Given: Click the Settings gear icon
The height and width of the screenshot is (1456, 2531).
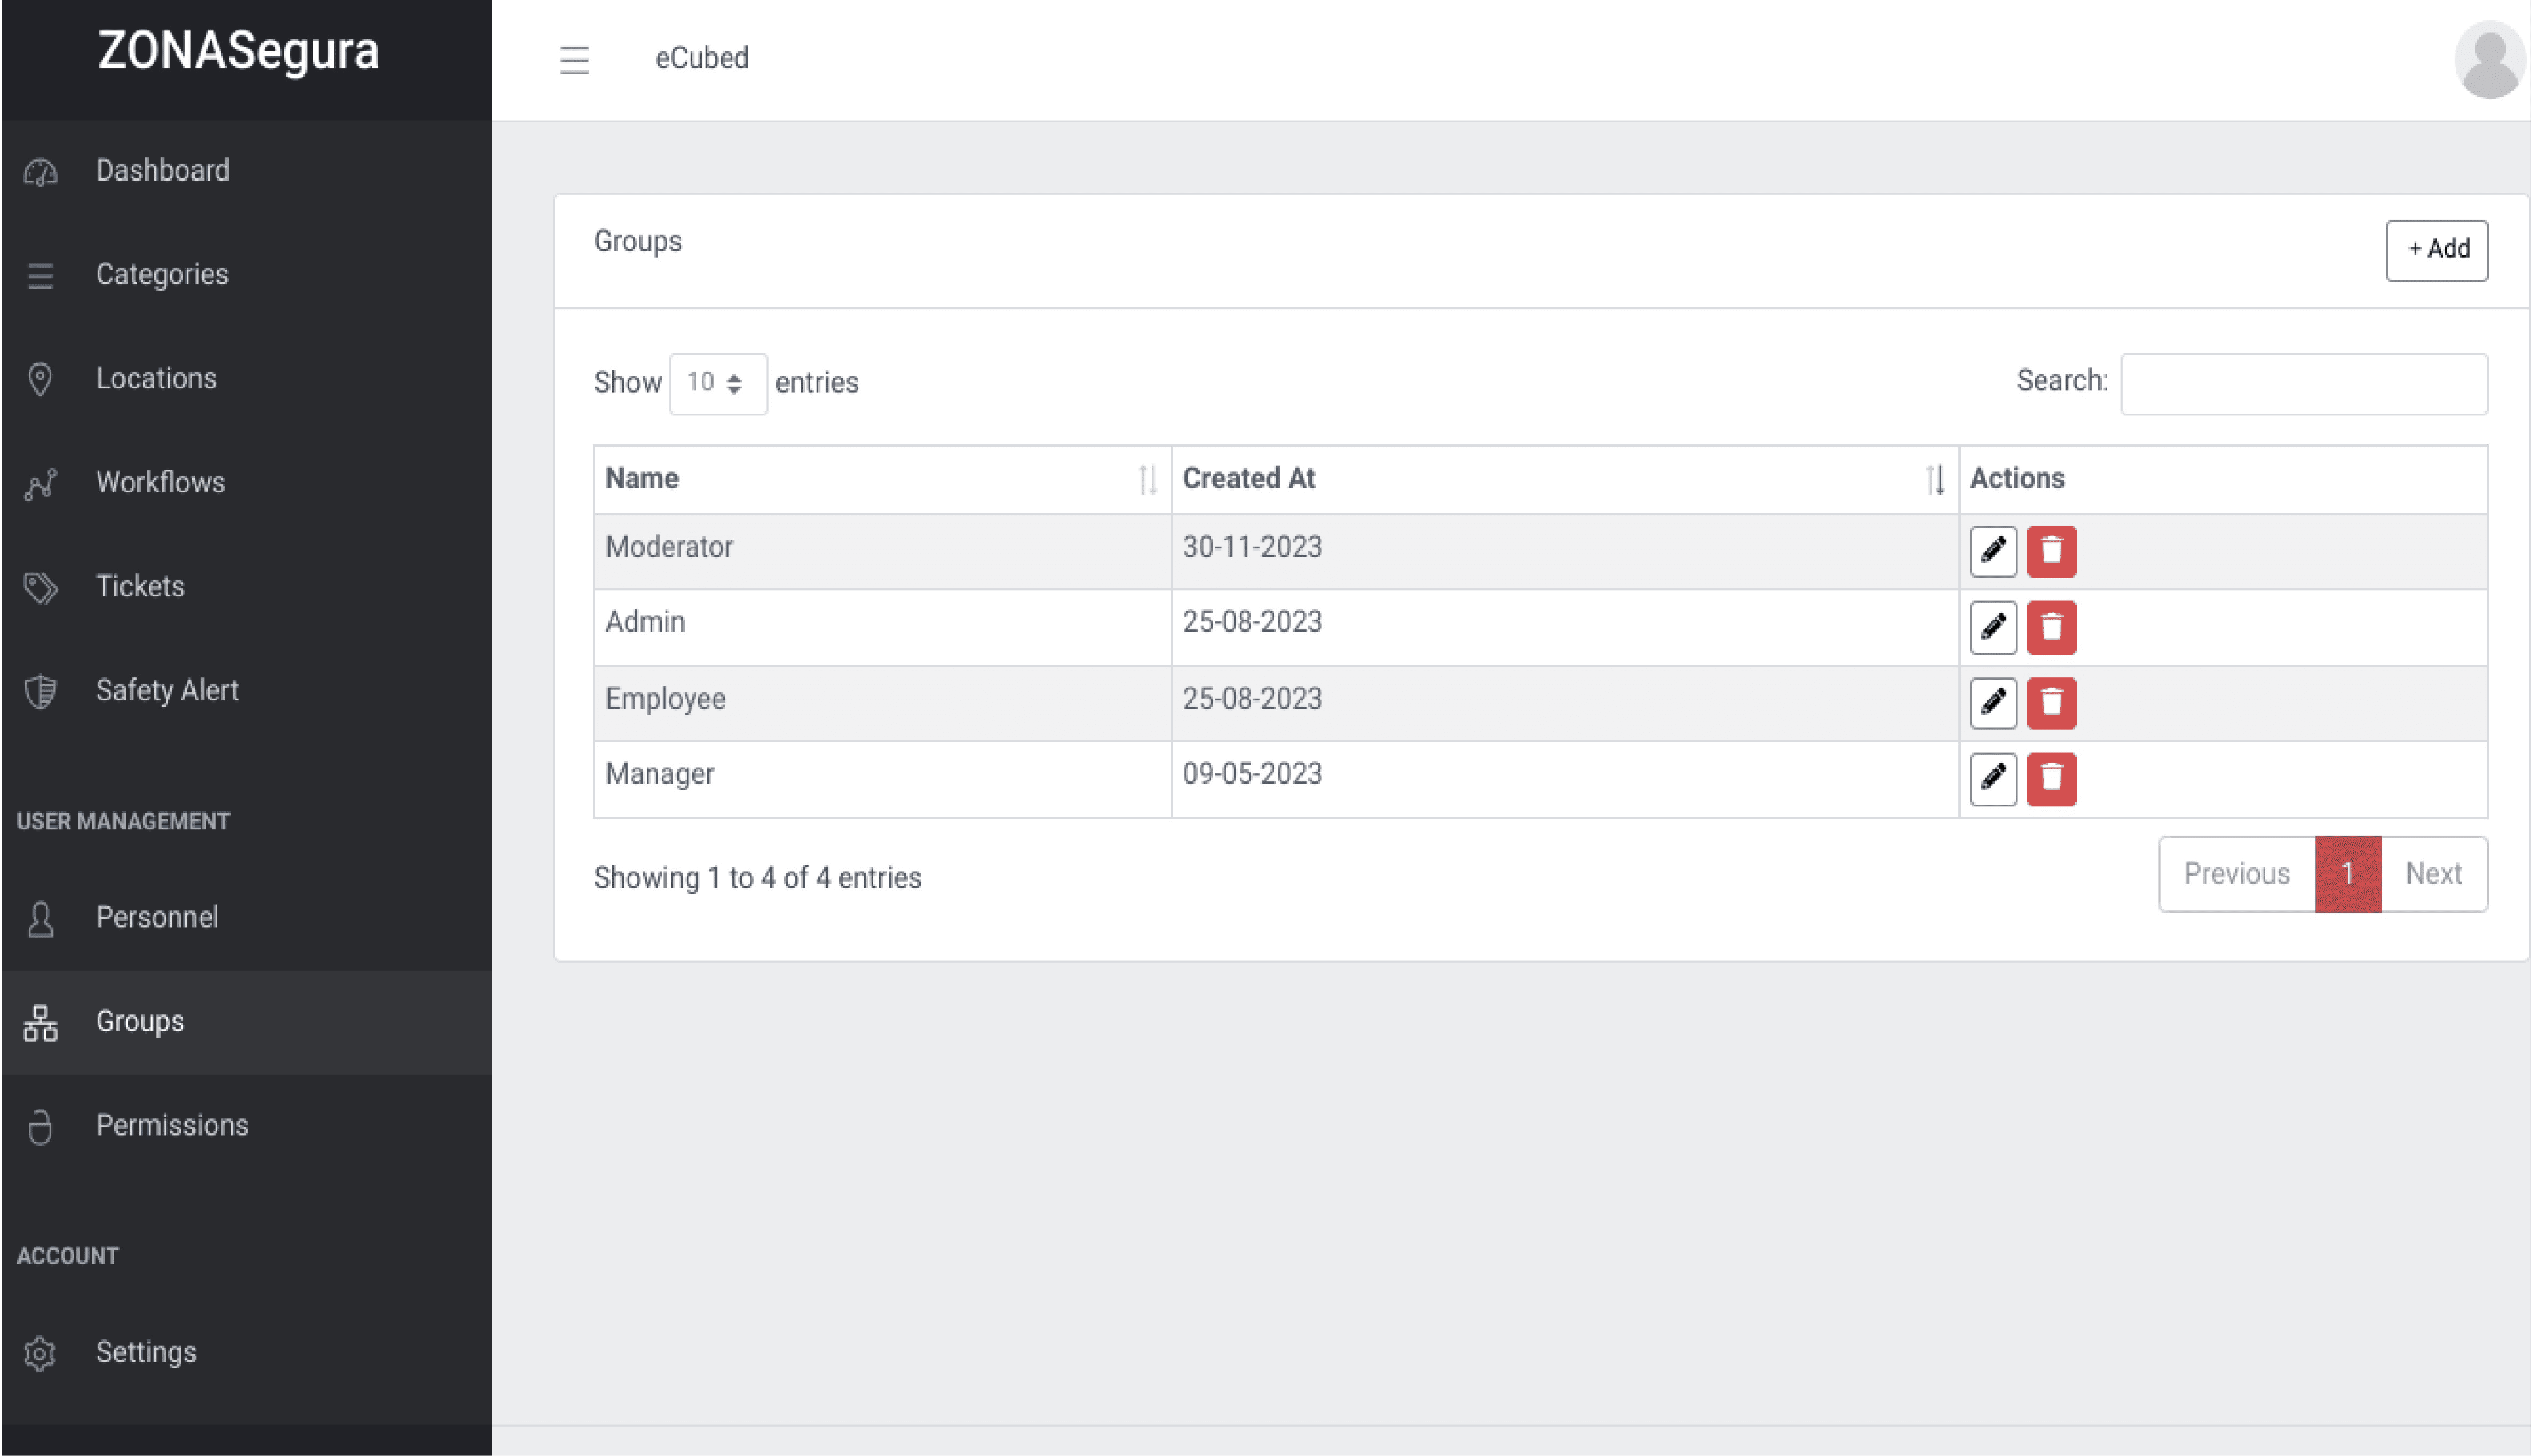Looking at the screenshot, I should (x=40, y=1353).
